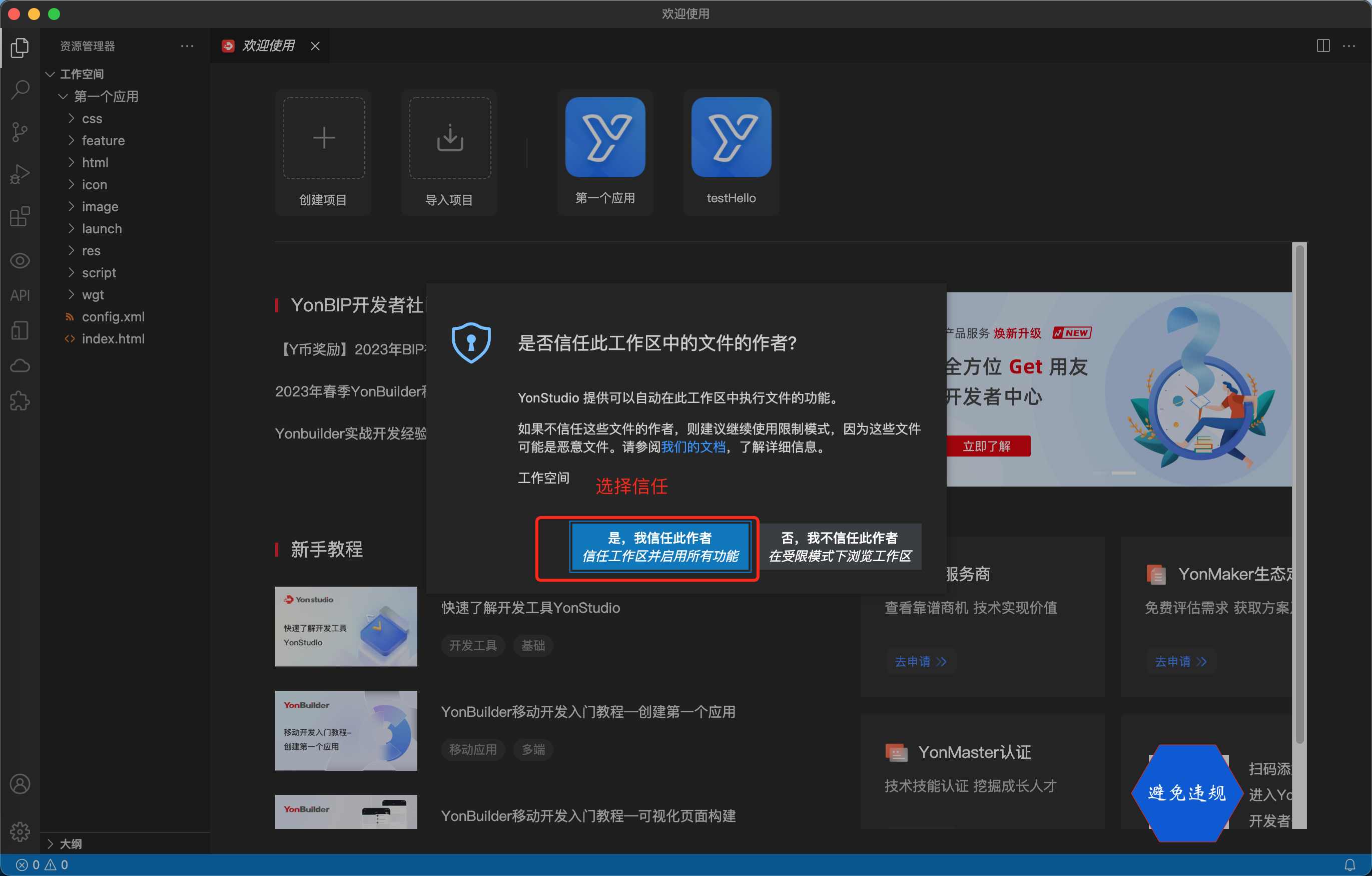Click the welcome page vertical scrollbar
The width and height of the screenshot is (1372, 876).
[x=1299, y=490]
